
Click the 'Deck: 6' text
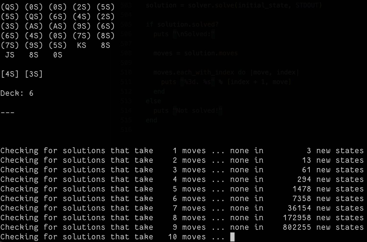point(17,93)
